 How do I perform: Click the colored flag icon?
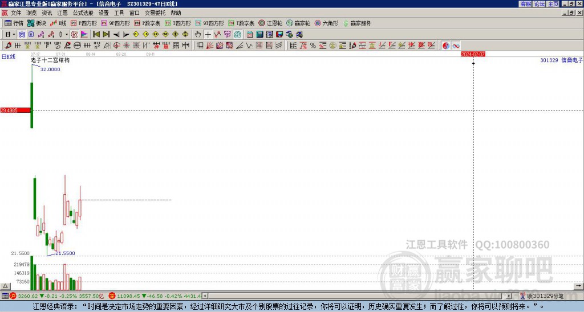pyautogui.click(x=84, y=35)
